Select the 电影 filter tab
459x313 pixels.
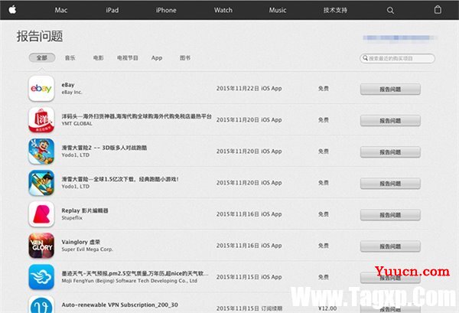tap(99, 58)
